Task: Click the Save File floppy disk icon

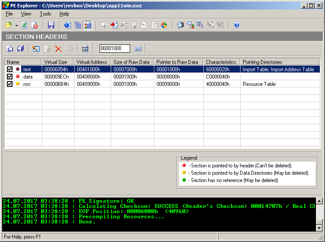Action: pyautogui.click(x=51, y=25)
